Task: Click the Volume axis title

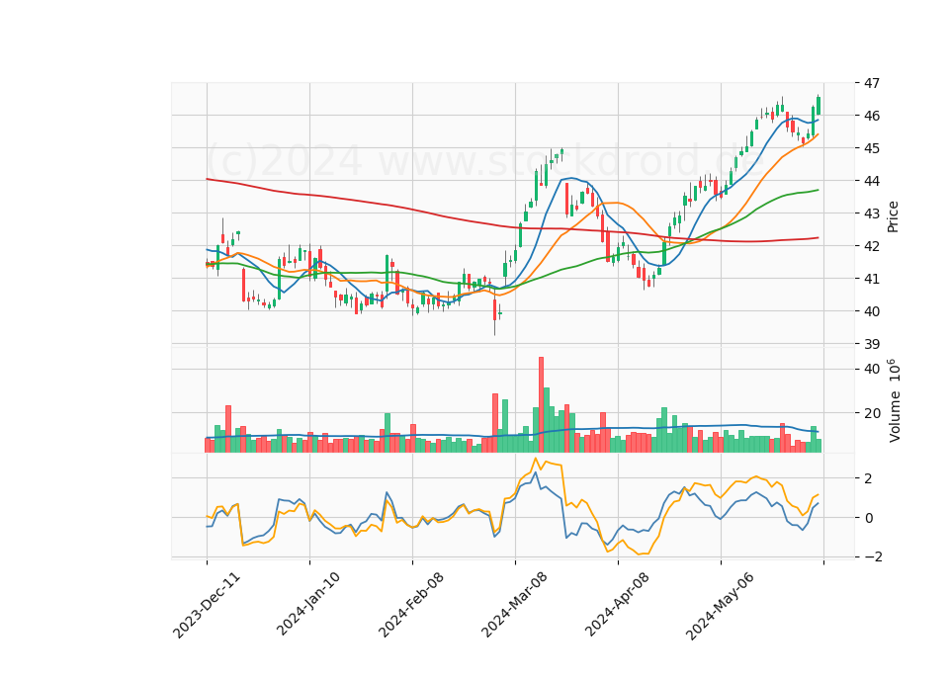Action: click(894, 400)
